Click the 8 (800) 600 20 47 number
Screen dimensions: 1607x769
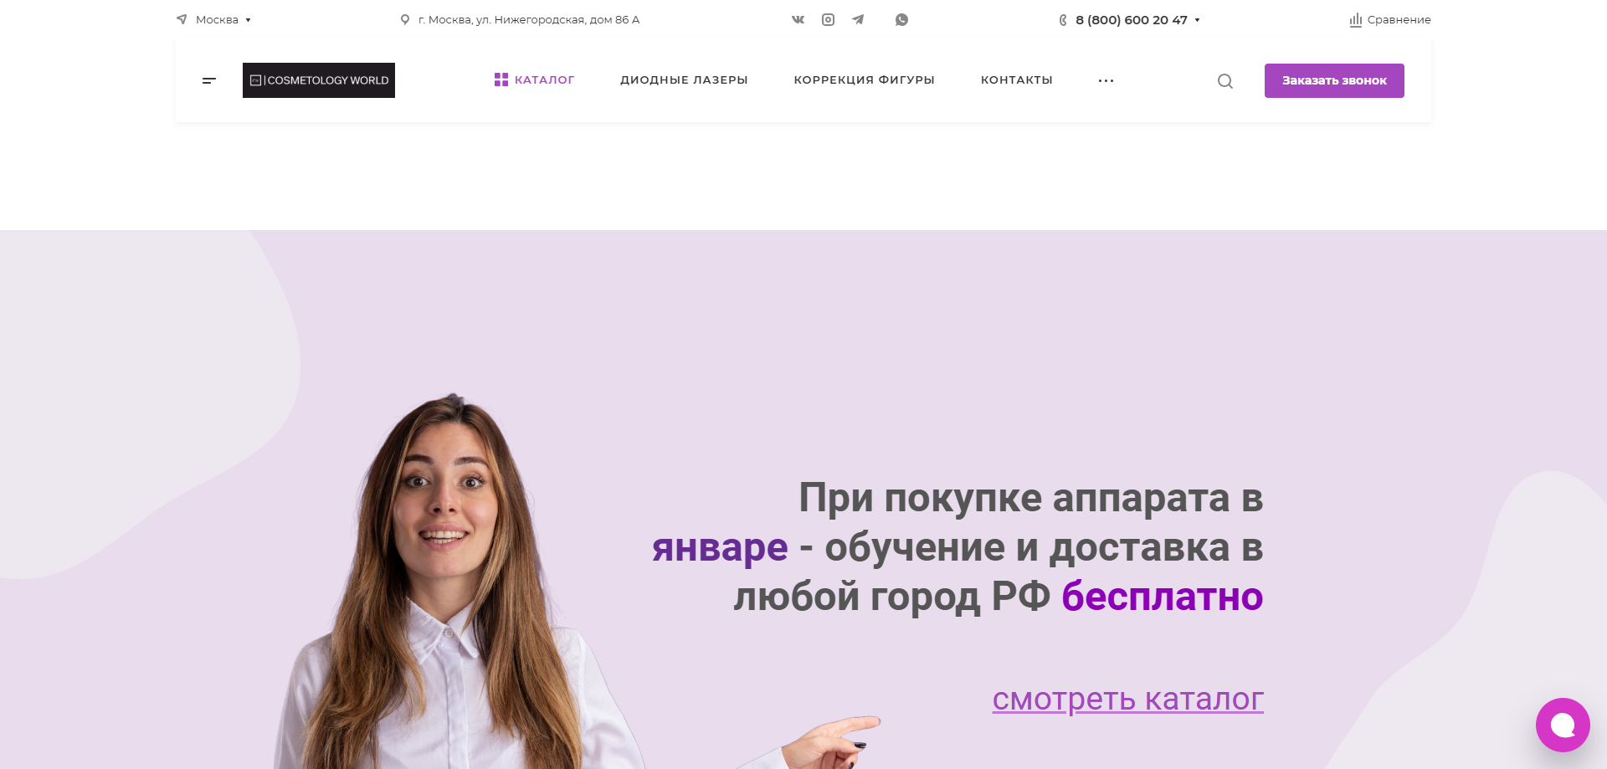pos(1131,20)
